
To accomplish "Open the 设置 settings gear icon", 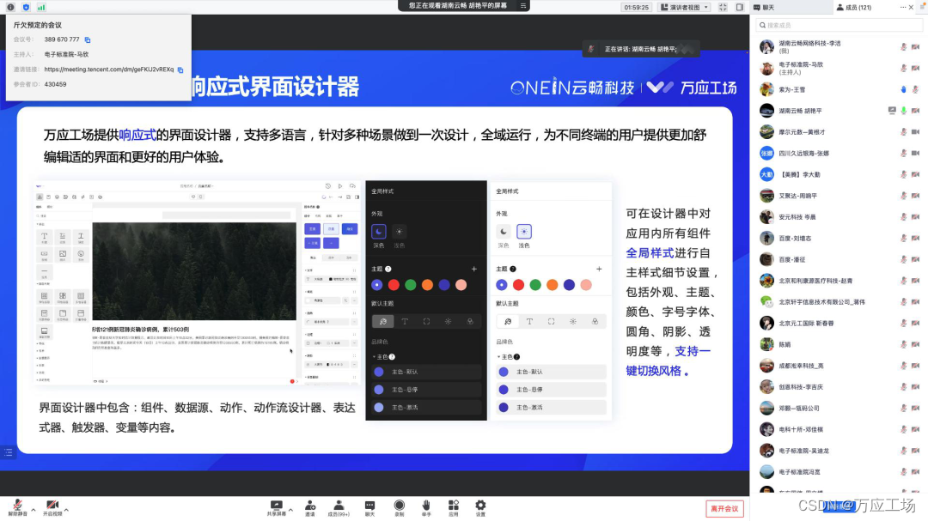I will (x=480, y=505).
